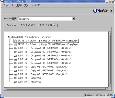Click the SLOT 8 media icon

15,74
